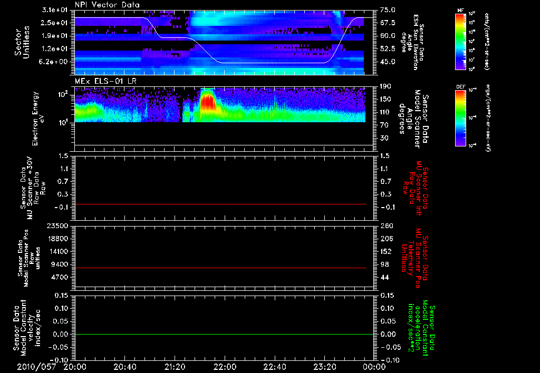Click the '206' telemetry position tick

pyautogui.click(x=386, y=239)
